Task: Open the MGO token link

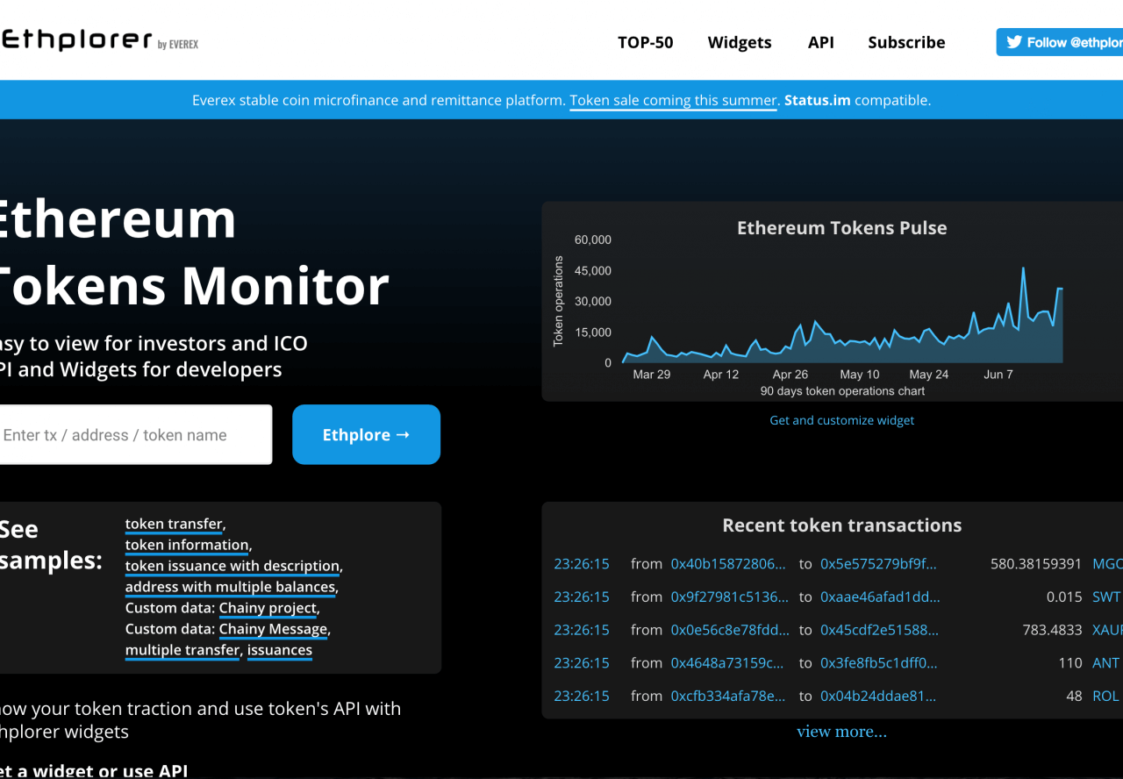Action: tap(1107, 563)
